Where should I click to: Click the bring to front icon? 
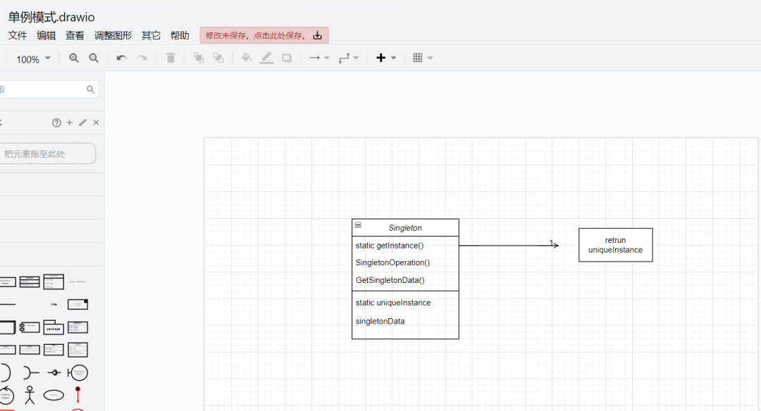pos(199,58)
